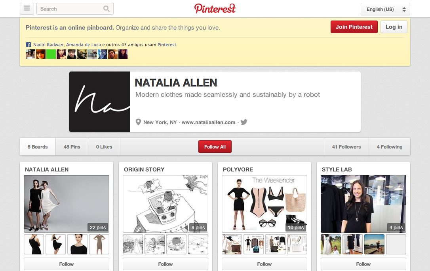Image resolution: width=430 pixels, height=271 pixels.
Task: Click the search magnifier icon
Action: click(107, 9)
